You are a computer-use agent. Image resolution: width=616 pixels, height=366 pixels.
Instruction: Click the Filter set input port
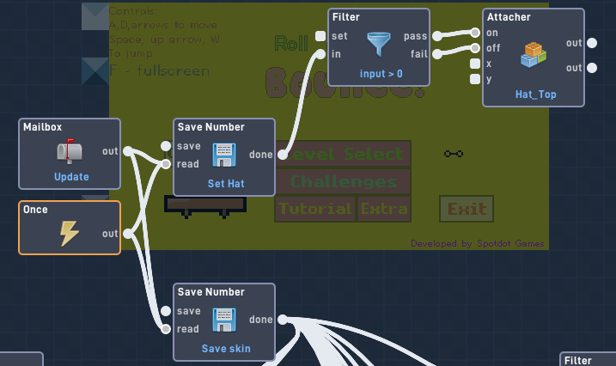coord(320,36)
